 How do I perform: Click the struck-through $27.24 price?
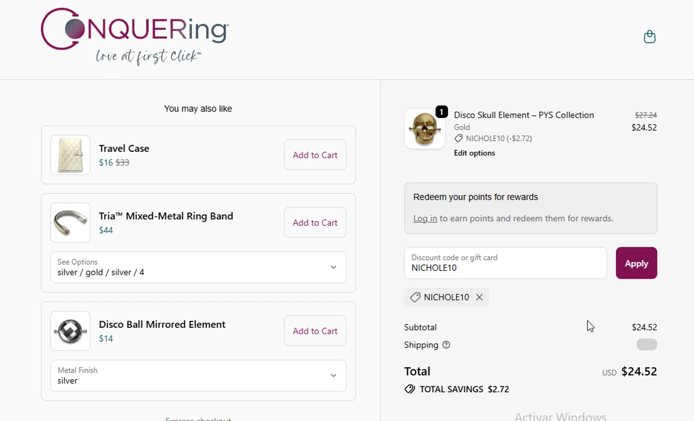tap(646, 115)
